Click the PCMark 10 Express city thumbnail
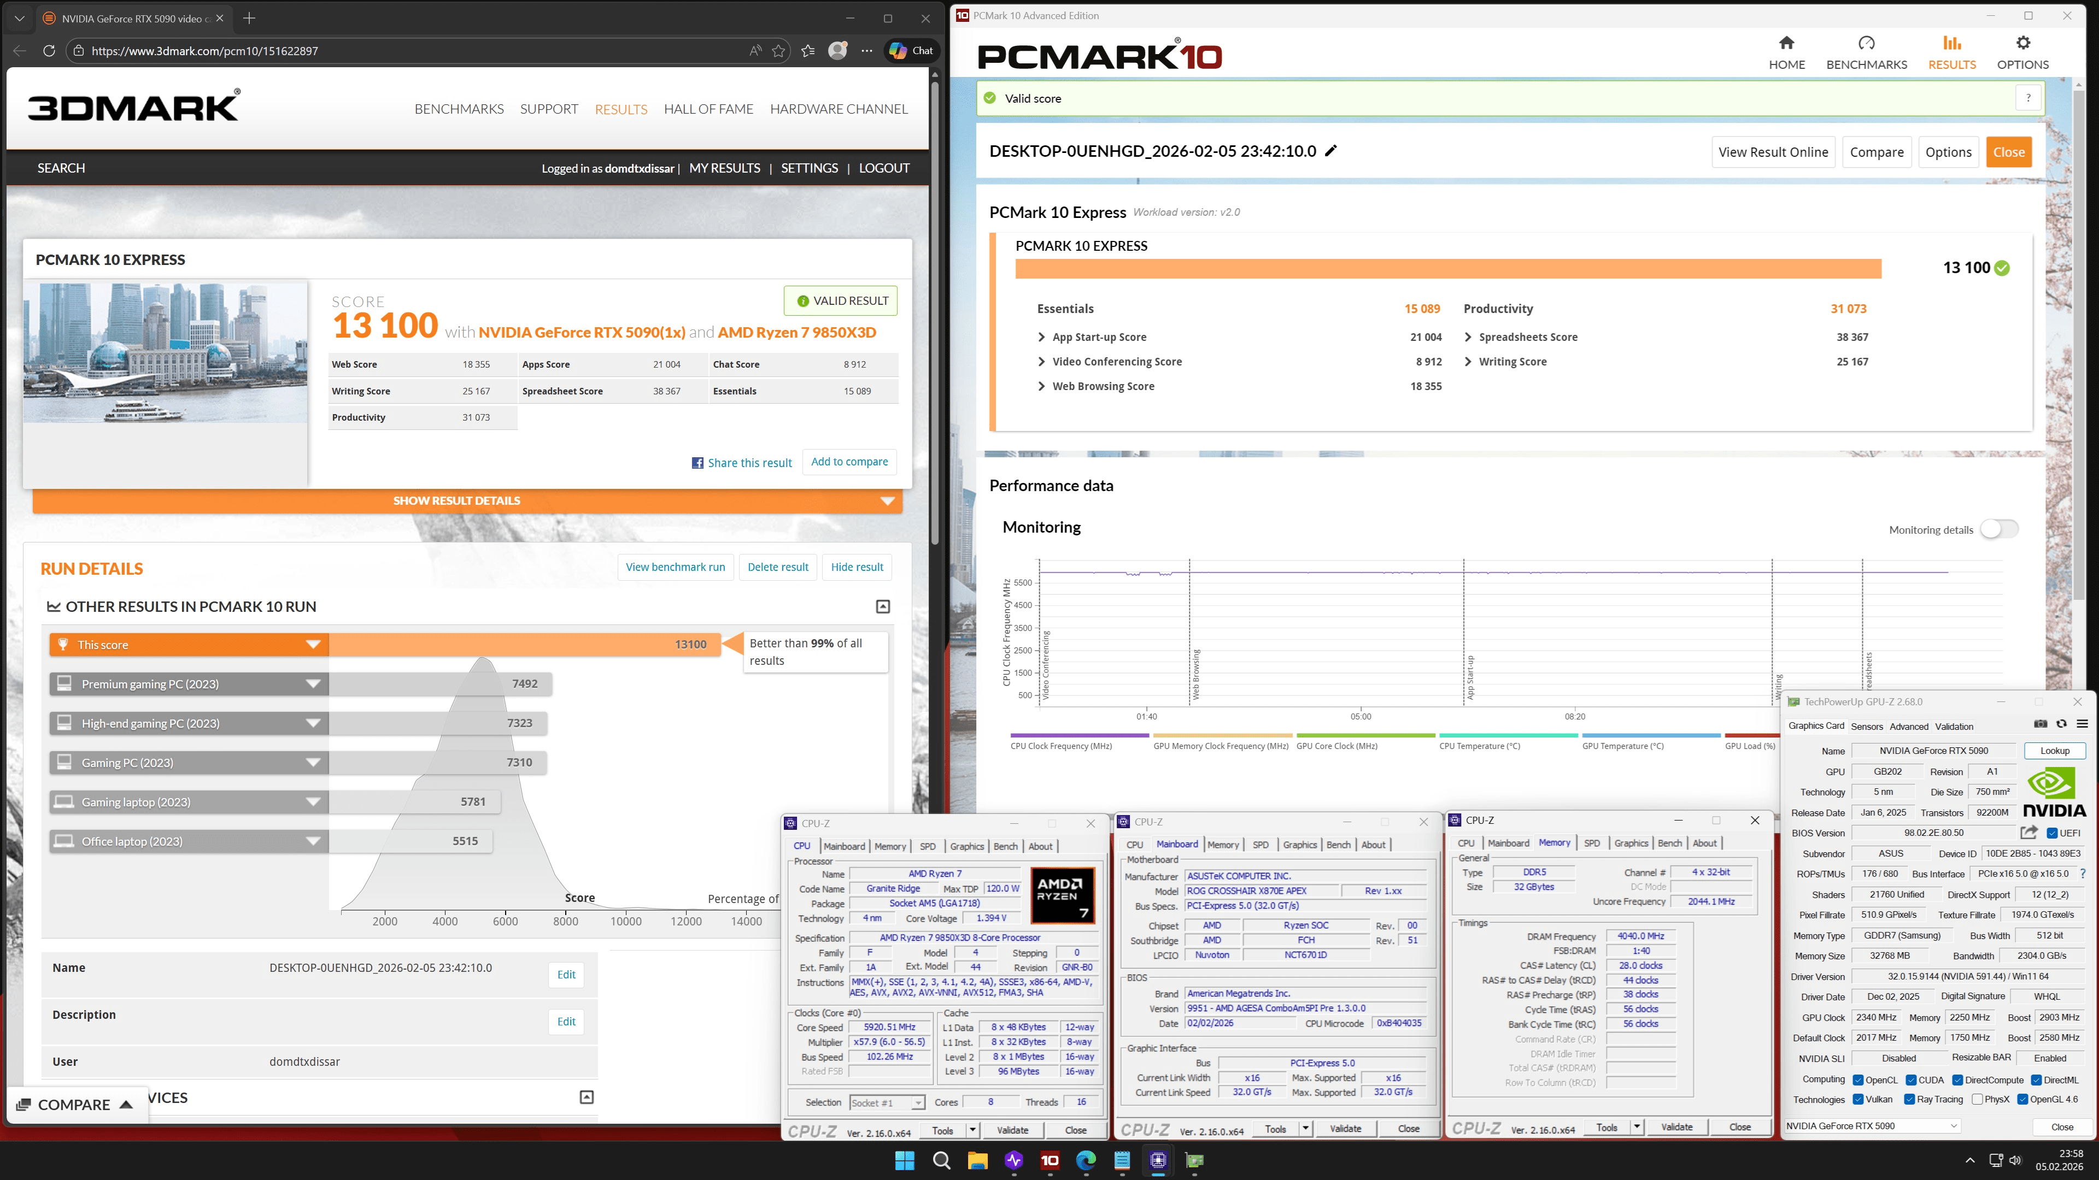This screenshot has height=1180, width=2099. click(165, 352)
